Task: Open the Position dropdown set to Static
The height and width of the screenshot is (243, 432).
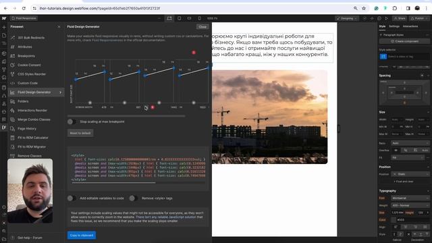Action: pyautogui.click(x=410, y=174)
